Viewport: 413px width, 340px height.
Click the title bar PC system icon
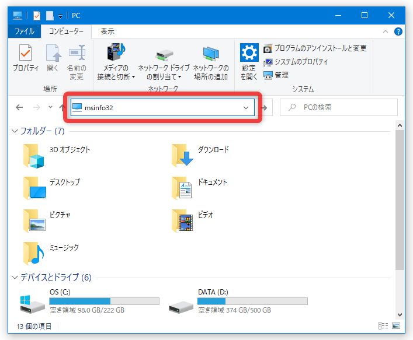[18, 16]
